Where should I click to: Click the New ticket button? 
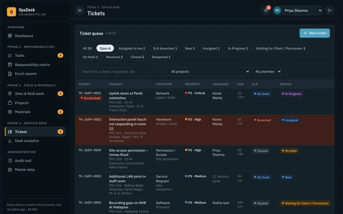[314, 33]
